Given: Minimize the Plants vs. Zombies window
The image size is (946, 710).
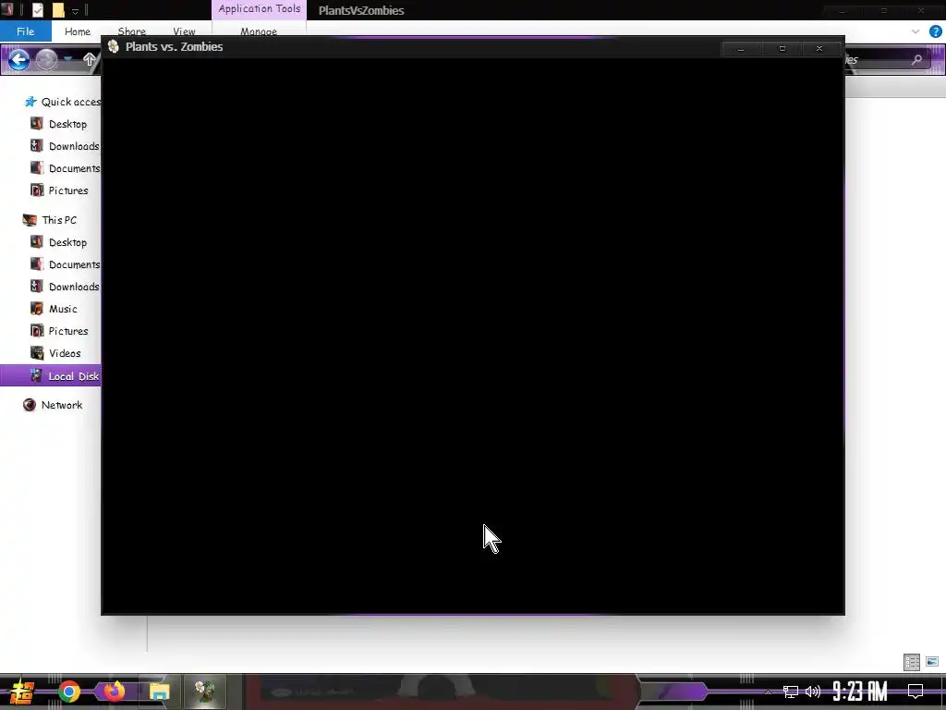Looking at the screenshot, I should (x=741, y=49).
